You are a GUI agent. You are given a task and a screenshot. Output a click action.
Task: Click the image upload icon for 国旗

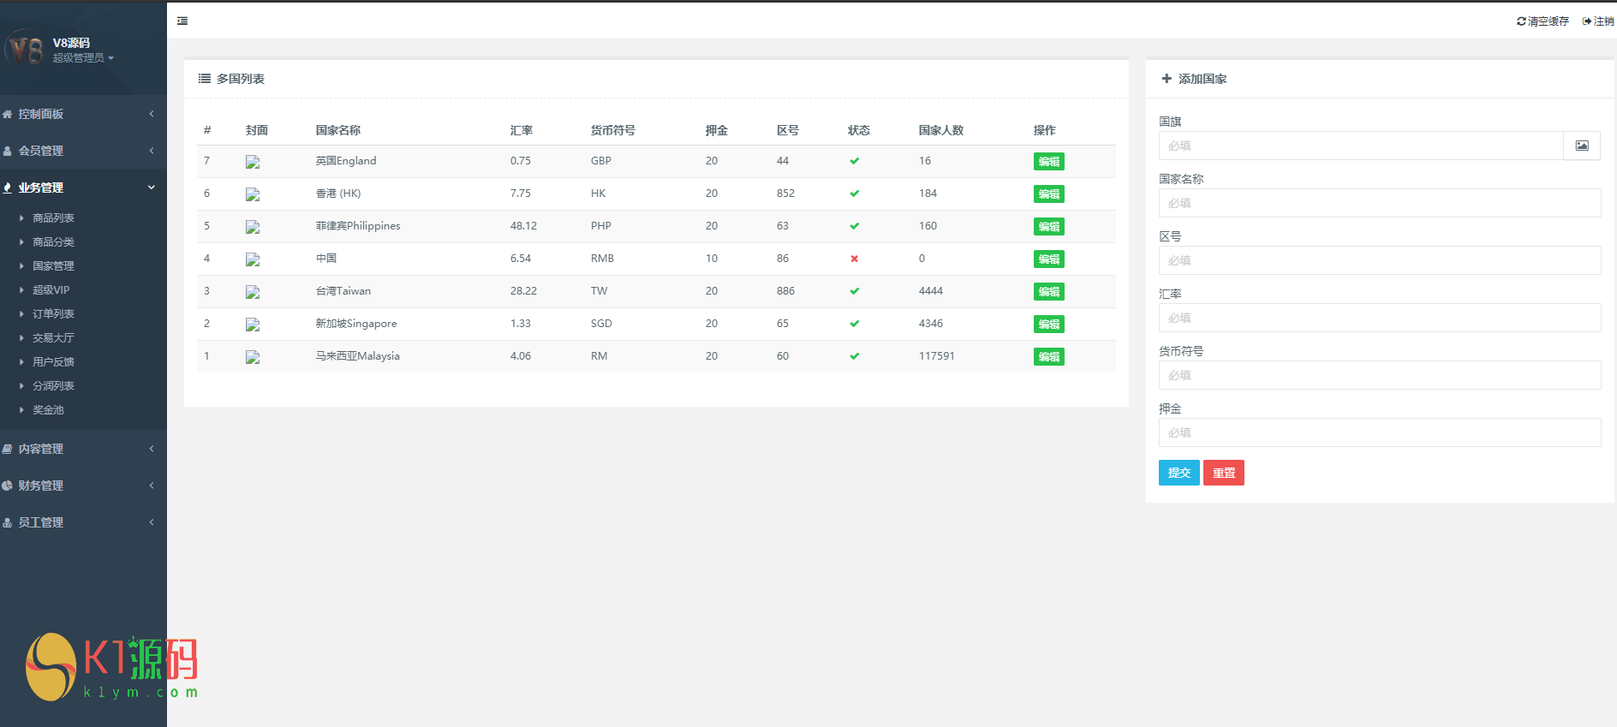click(x=1582, y=146)
